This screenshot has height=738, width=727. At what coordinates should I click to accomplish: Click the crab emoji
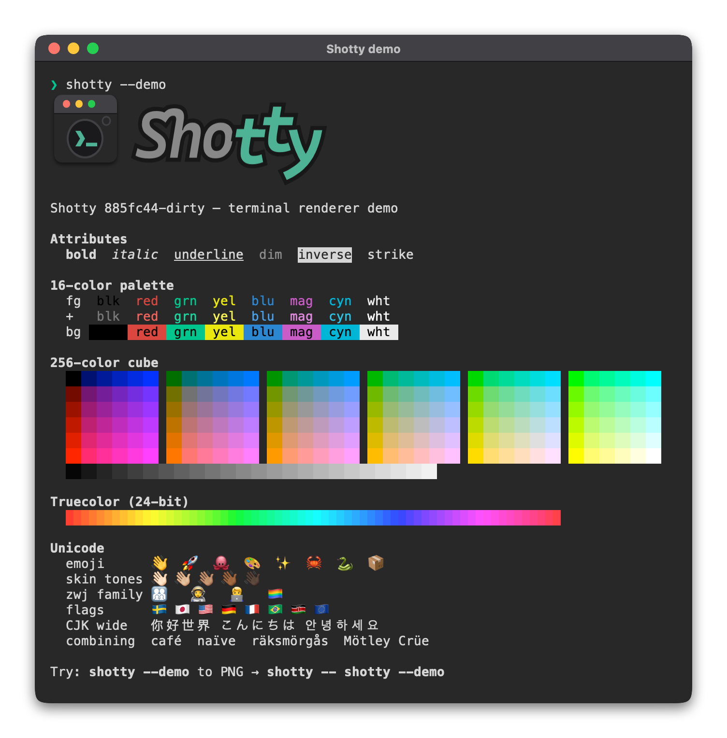314,563
